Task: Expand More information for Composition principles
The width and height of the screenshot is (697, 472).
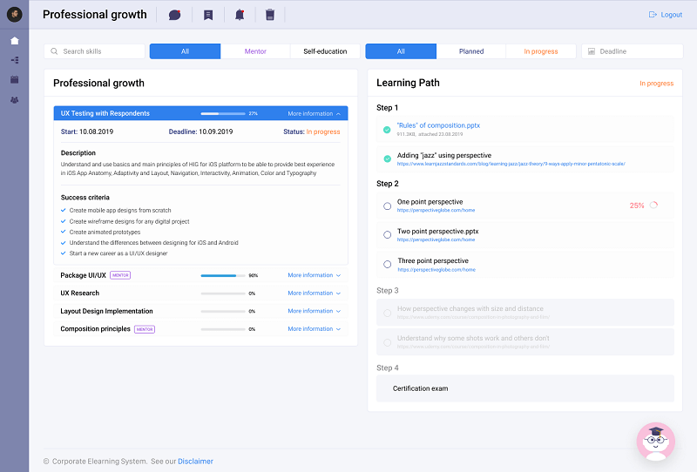Action: pyautogui.click(x=314, y=329)
